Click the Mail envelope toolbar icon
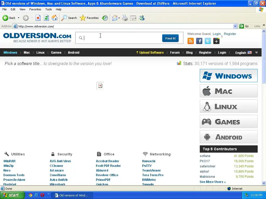 (x=115, y=18)
